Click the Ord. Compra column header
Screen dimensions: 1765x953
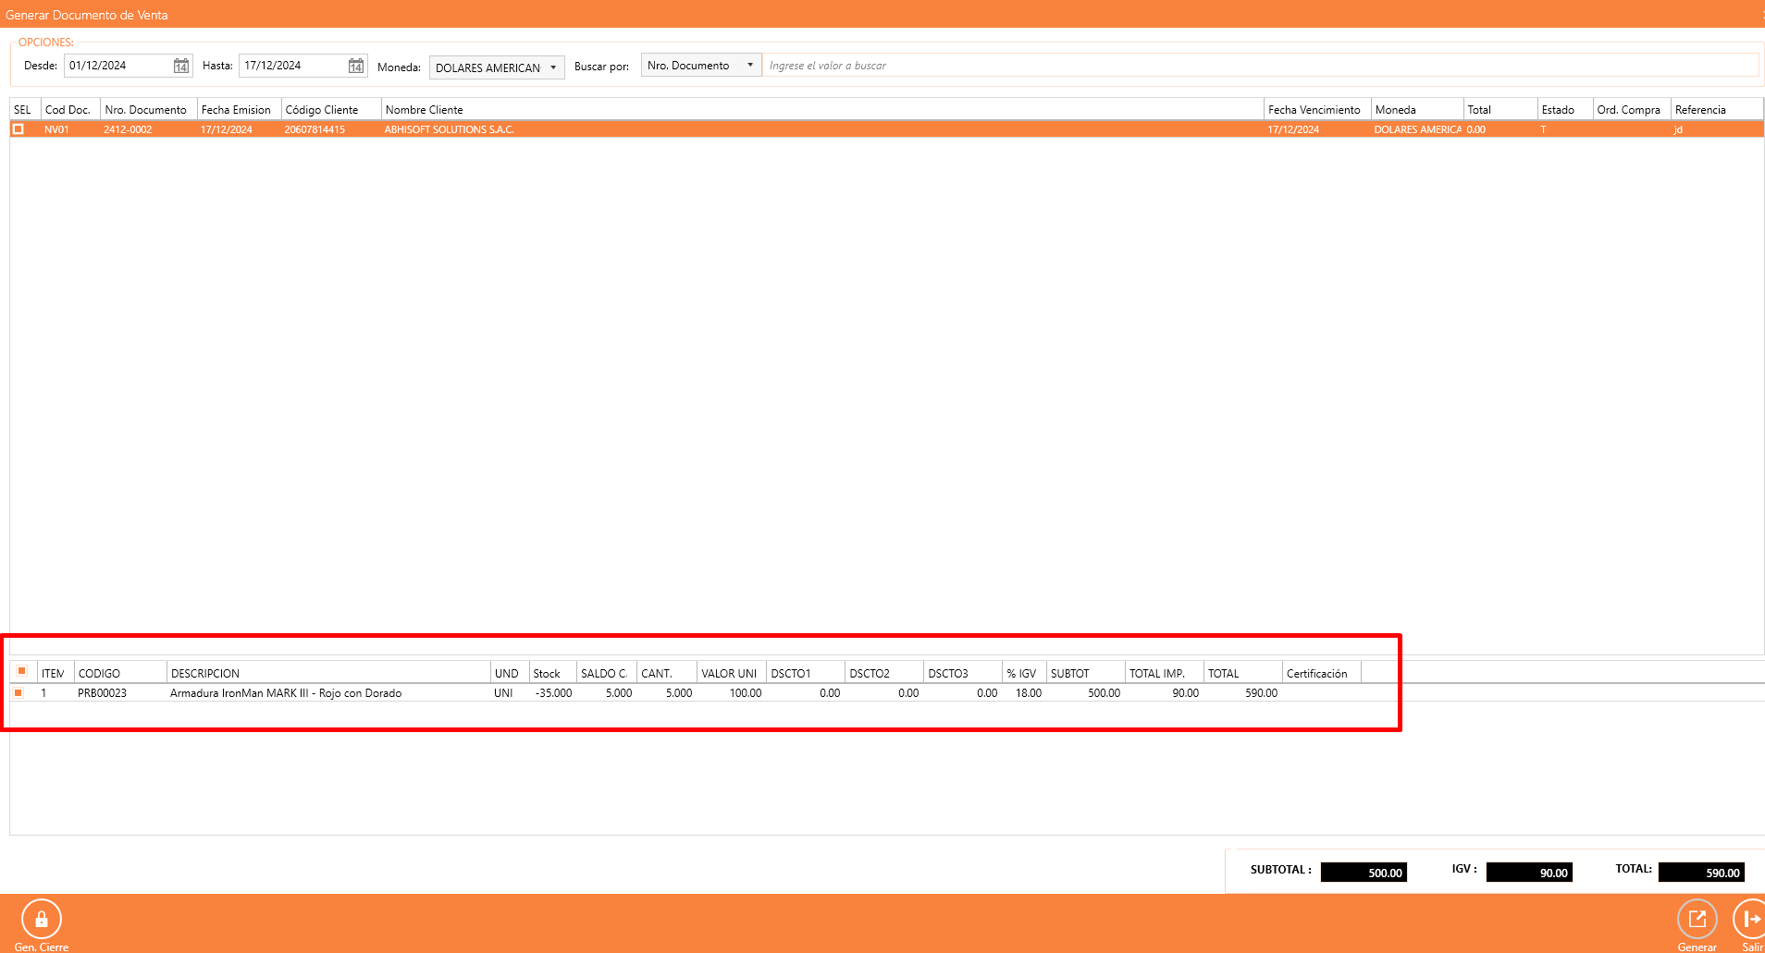click(1632, 109)
